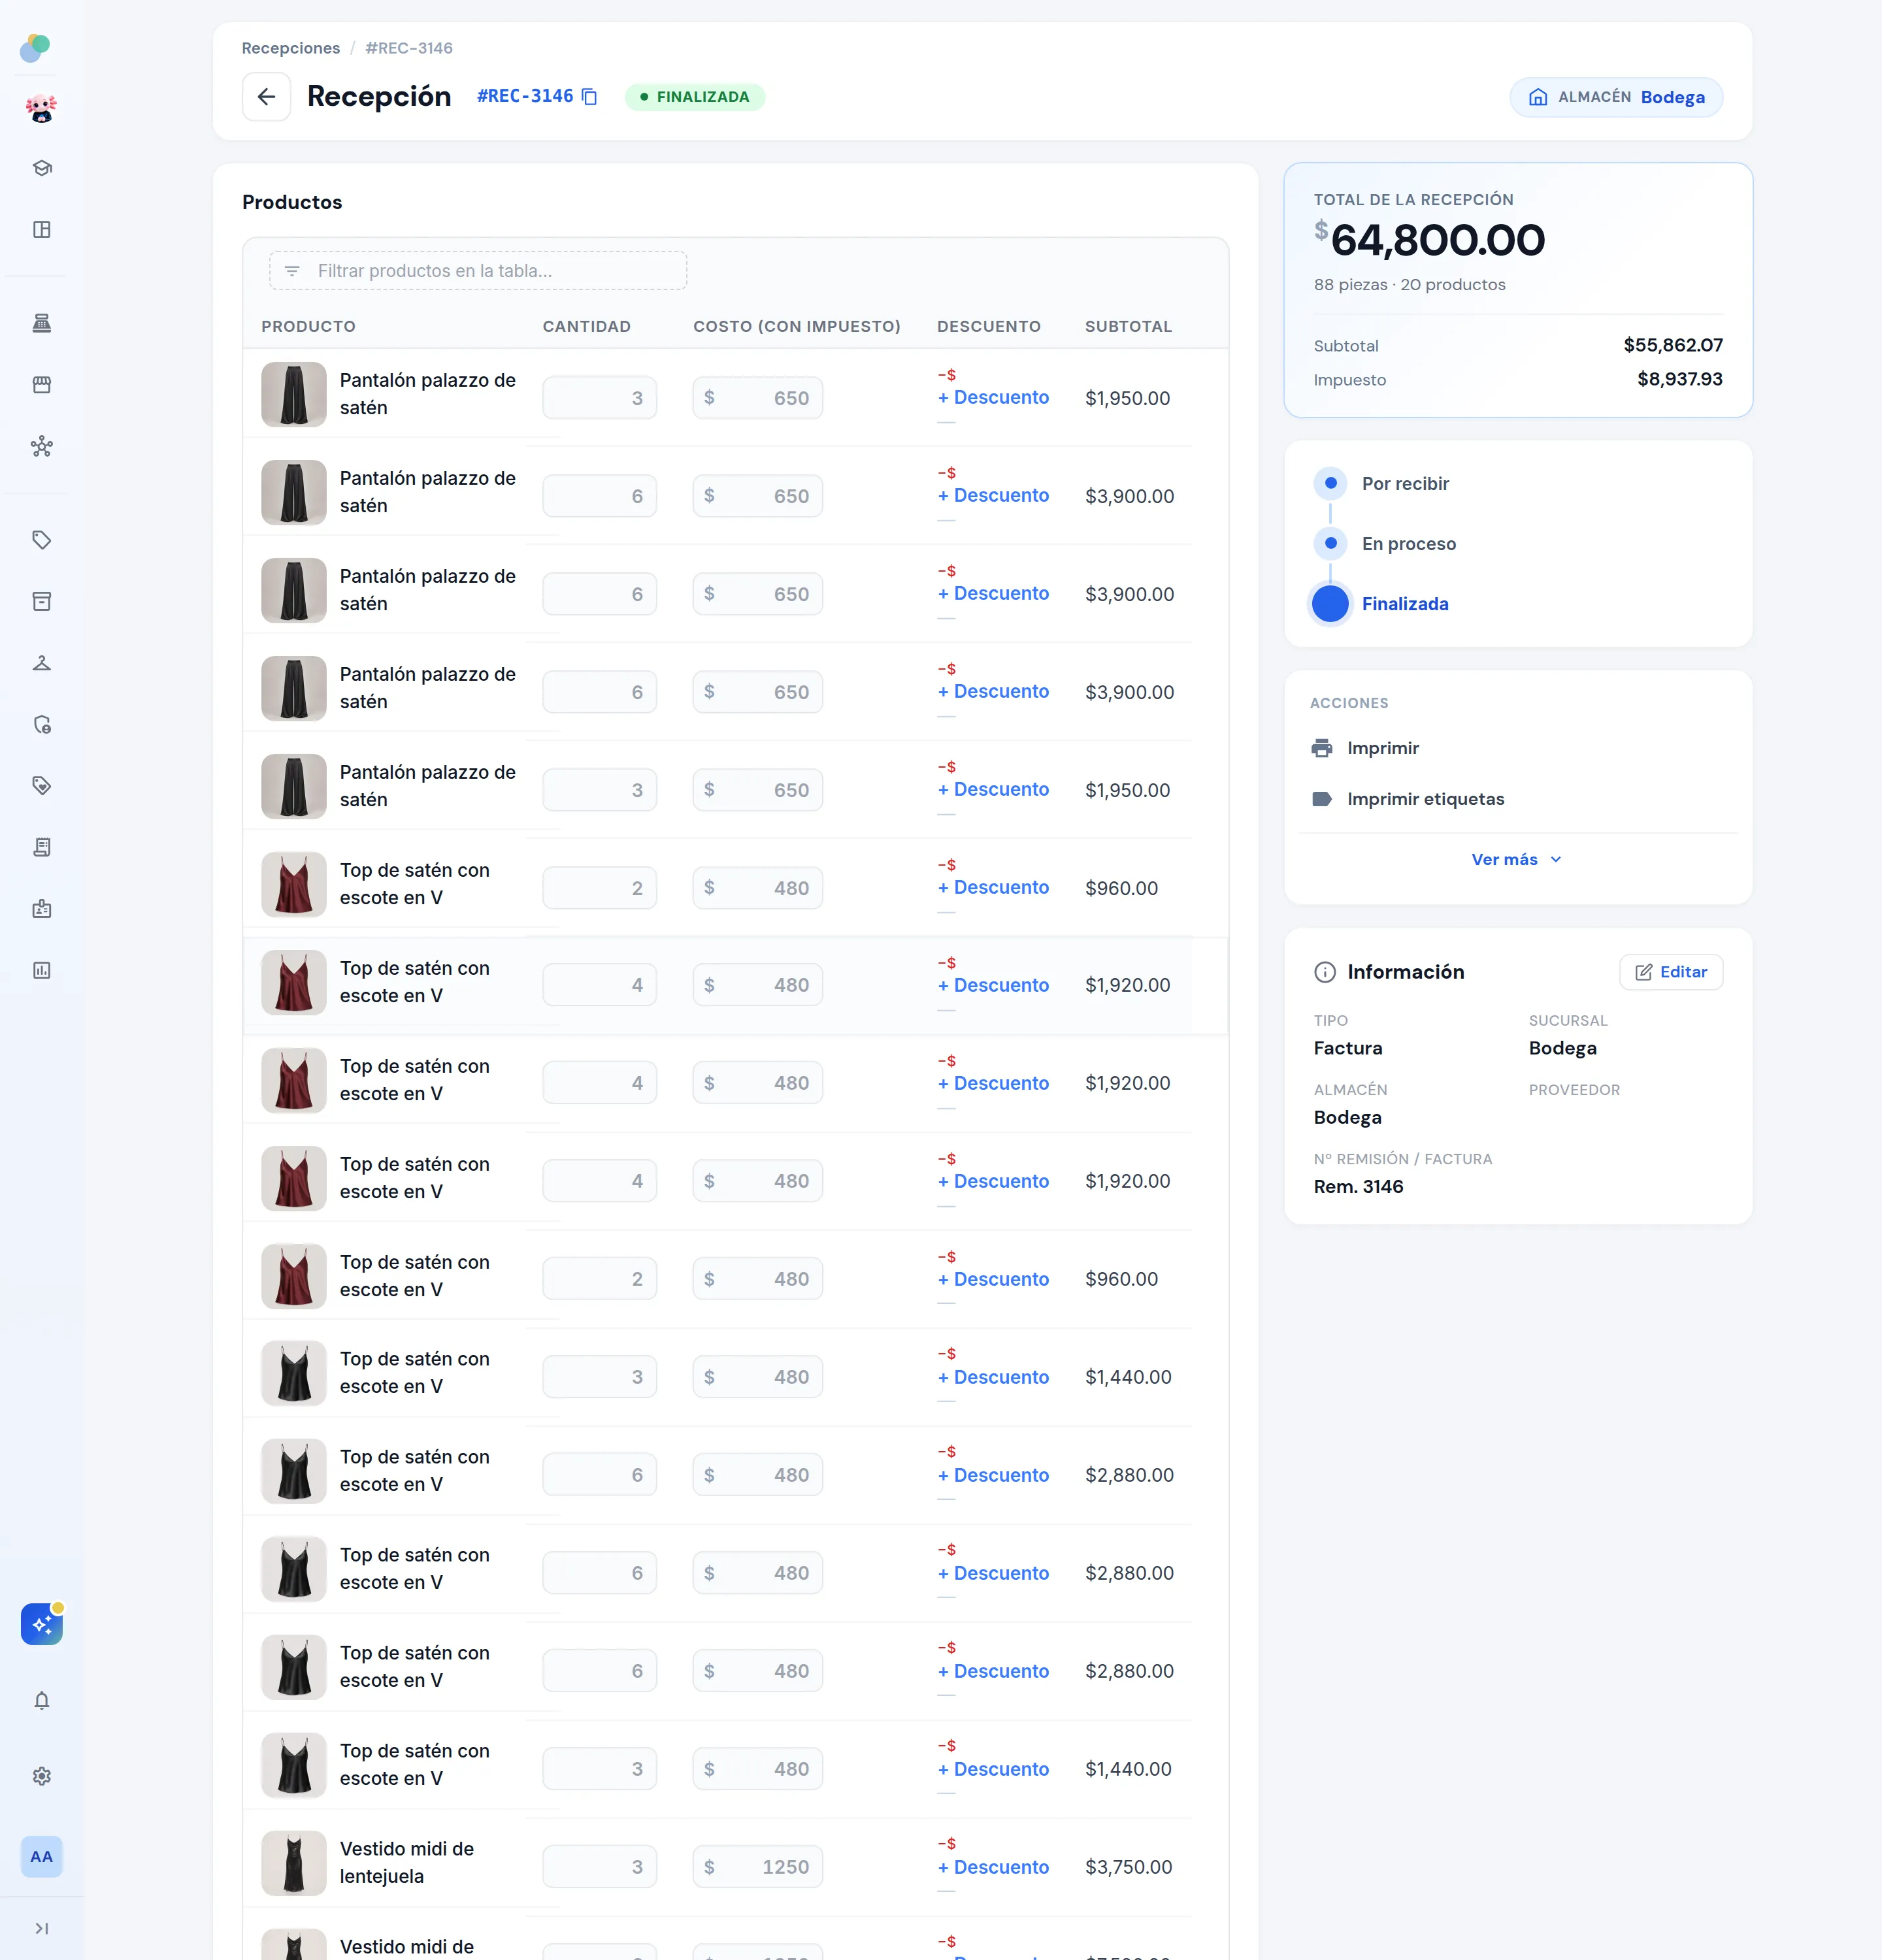This screenshot has width=1882, height=1960.
Task: Click the axolotl store avatar in sidebar
Action: tap(42, 107)
